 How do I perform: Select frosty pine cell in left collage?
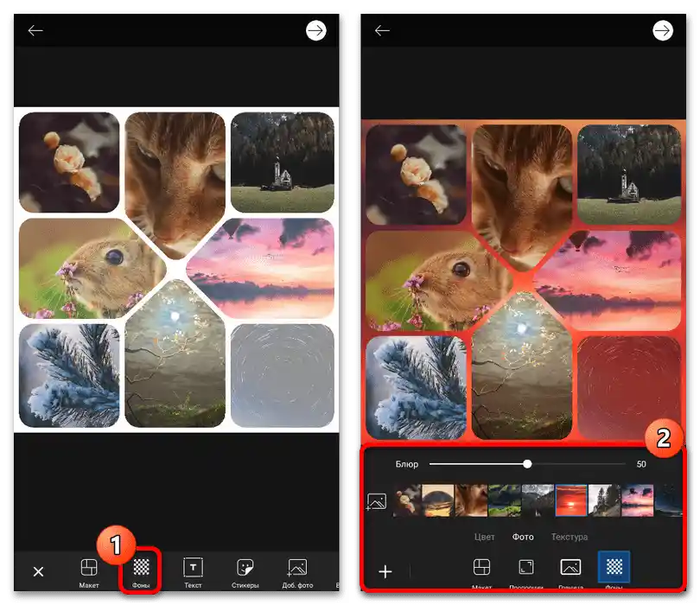69,375
